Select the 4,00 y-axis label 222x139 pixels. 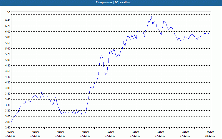[x=8, y=88]
